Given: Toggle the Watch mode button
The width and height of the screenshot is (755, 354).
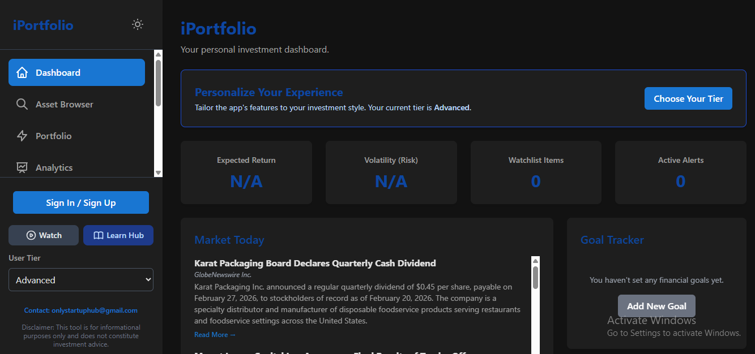Looking at the screenshot, I should [x=44, y=235].
